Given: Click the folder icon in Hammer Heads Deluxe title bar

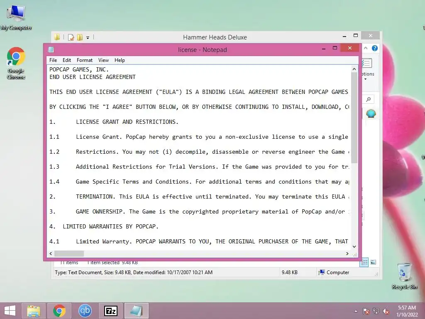Looking at the screenshot, I should click(x=57, y=37).
